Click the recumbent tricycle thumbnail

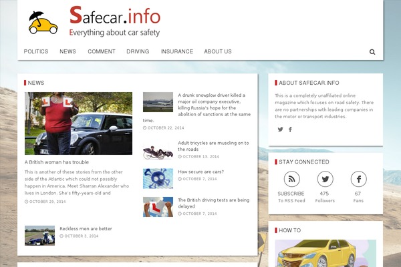pyautogui.click(x=158, y=152)
